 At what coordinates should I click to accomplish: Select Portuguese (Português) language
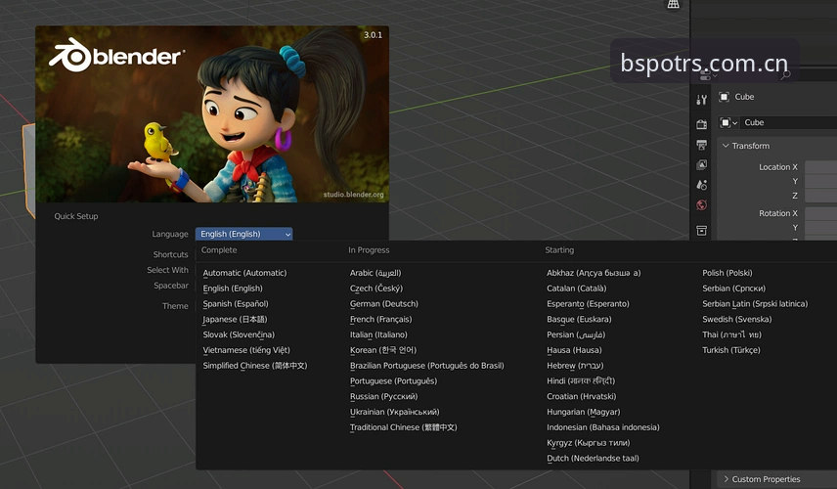click(393, 381)
